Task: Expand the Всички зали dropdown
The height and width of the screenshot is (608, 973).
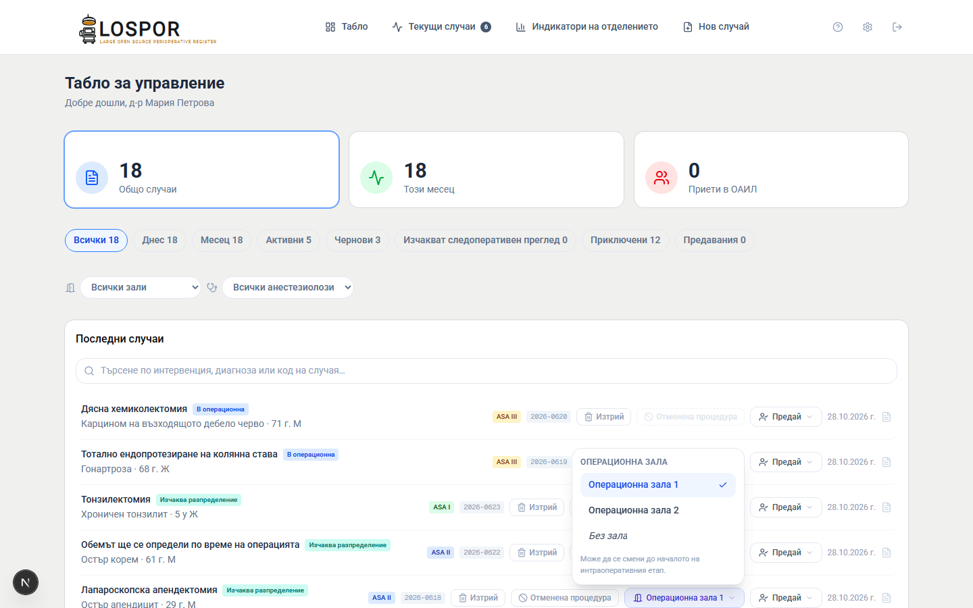Action: pyautogui.click(x=141, y=287)
